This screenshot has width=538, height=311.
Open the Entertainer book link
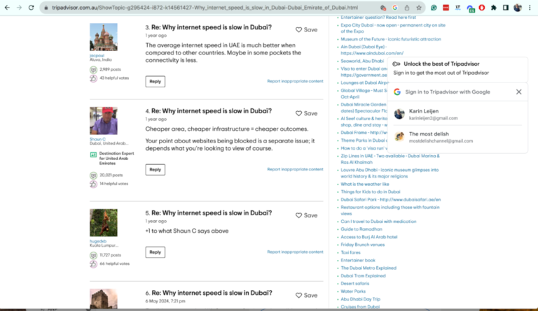(358, 261)
